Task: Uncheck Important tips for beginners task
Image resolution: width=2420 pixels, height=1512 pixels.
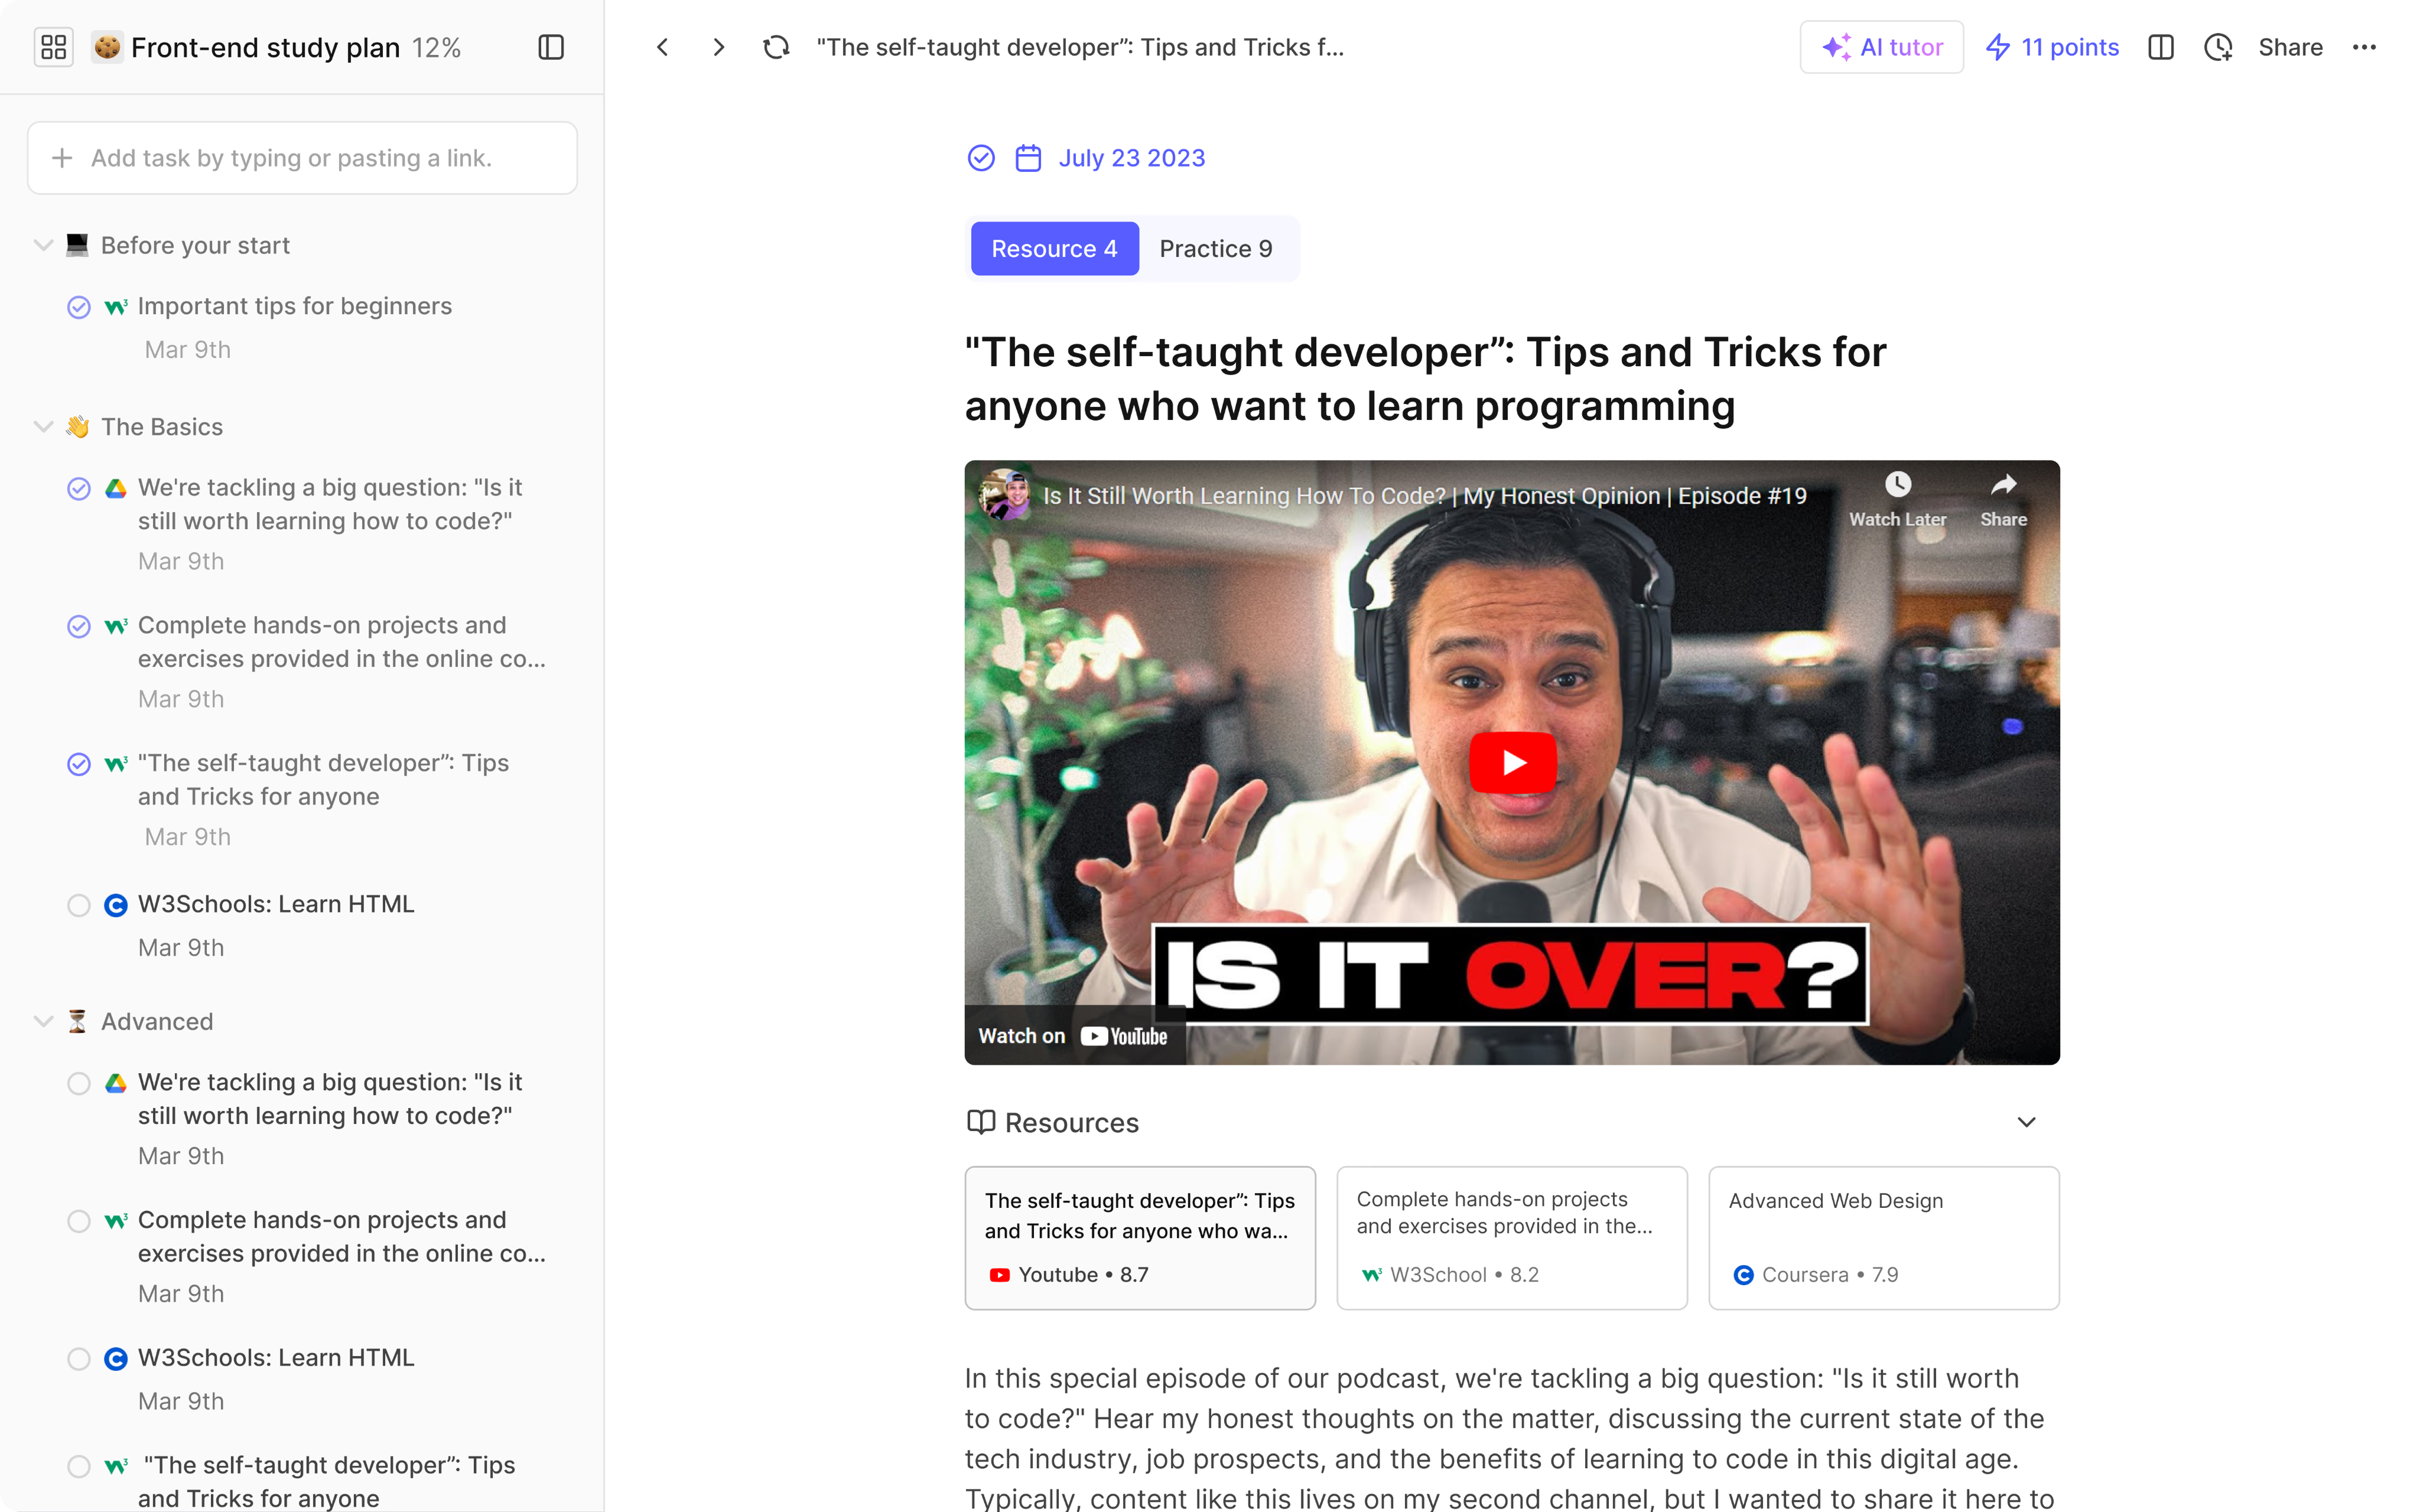Action: (79, 307)
